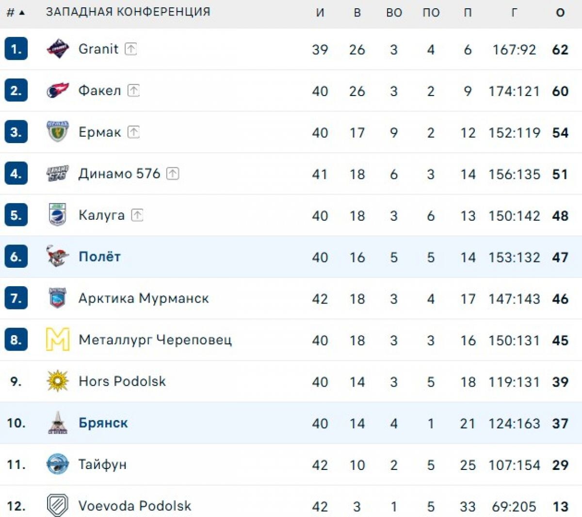Open the Брянск team page link
The width and height of the screenshot is (582, 517).
pos(103,423)
